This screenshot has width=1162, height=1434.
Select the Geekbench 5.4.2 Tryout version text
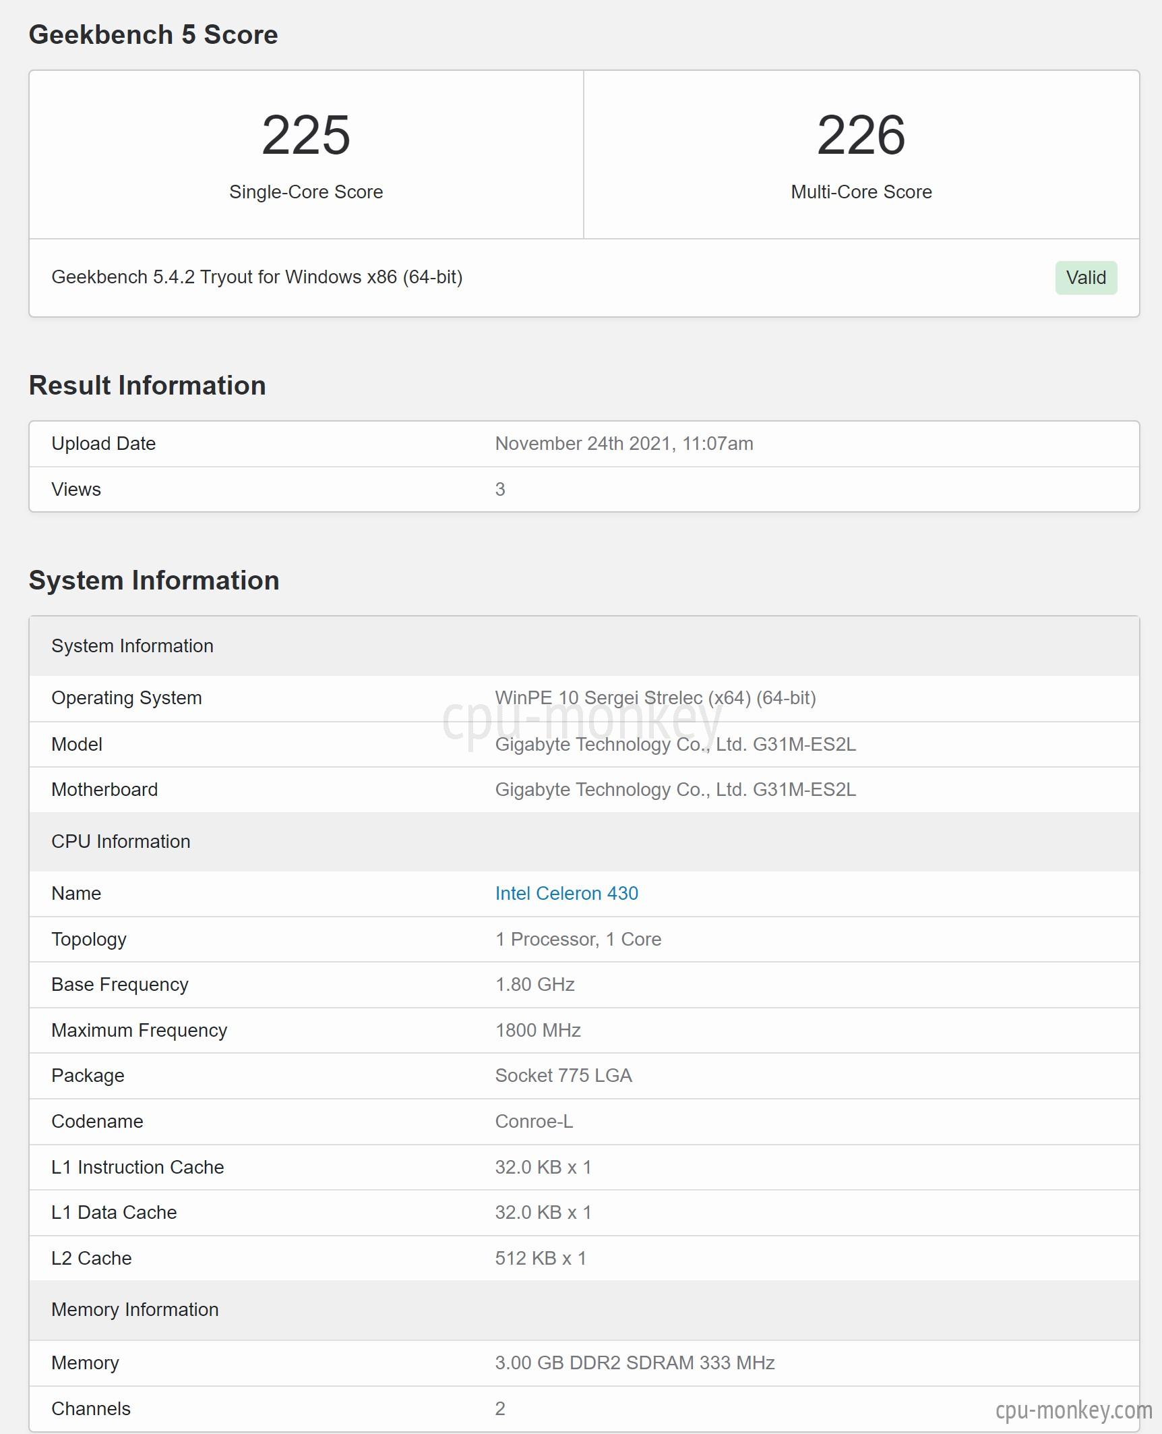(x=257, y=277)
